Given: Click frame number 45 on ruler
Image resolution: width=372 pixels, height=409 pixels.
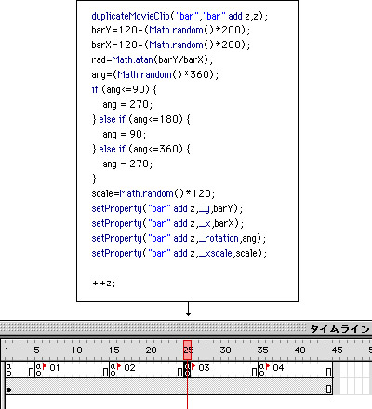Looking at the screenshot, I should tap(337, 350).
